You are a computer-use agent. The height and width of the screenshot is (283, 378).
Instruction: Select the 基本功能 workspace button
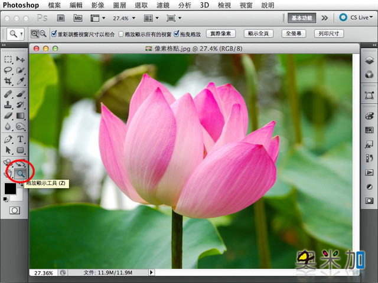click(302, 18)
